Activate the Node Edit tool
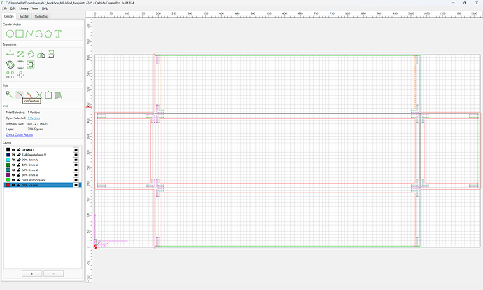This screenshot has height=290, width=483. point(10,95)
